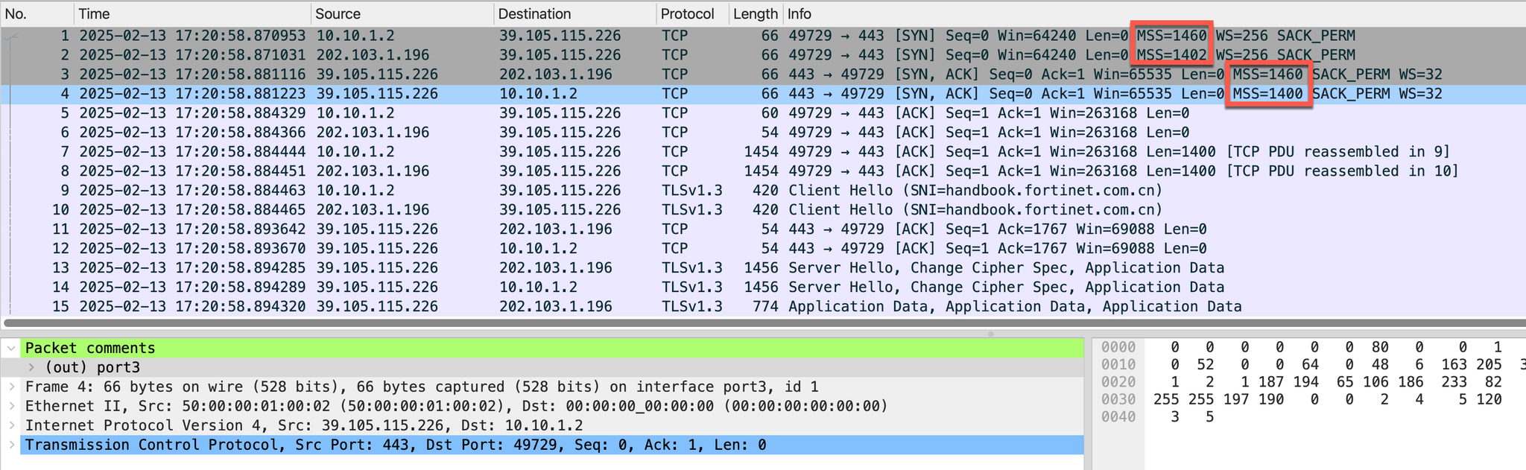
Task: Click the Info column header
Action: coord(1154,13)
